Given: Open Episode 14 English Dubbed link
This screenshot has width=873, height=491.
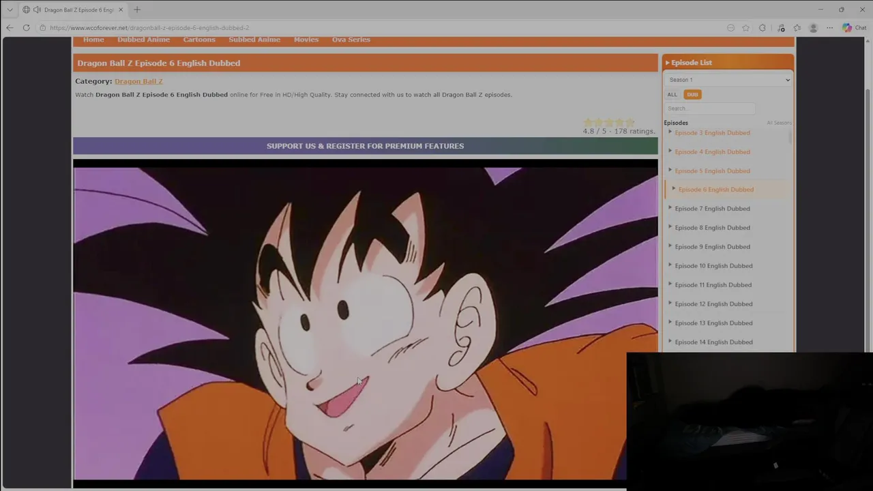Looking at the screenshot, I should tap(713, 342).
